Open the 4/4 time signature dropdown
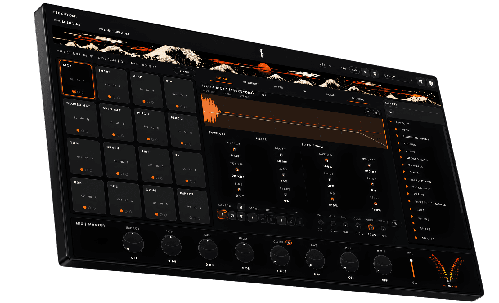The image size is (499, 303). [326, 65]
